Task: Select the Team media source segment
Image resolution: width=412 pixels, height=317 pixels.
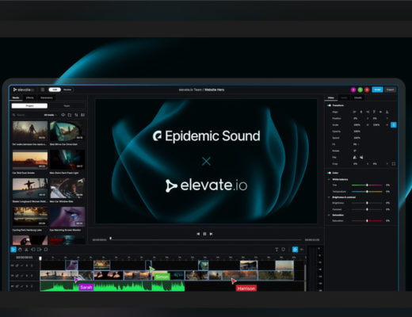Action: tap(67, 105)
